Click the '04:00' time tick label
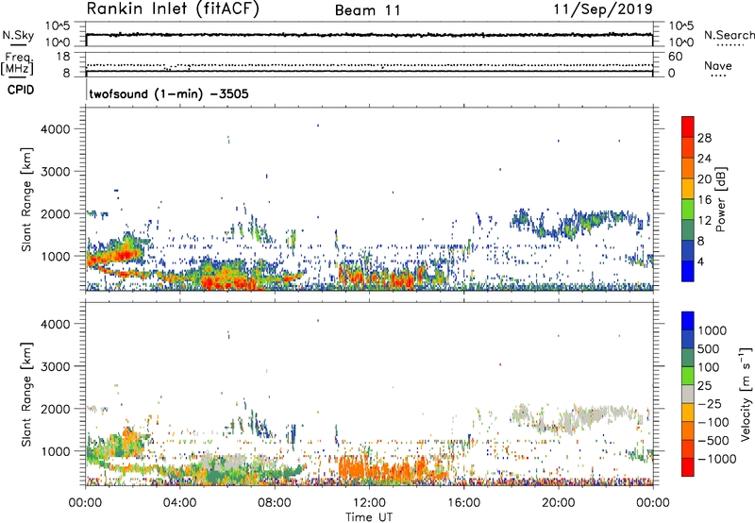The width and height of the screenshot is (755, 523). point(179,503)
